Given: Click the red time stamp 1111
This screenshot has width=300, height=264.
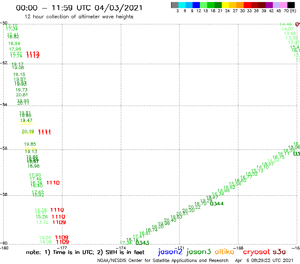Looking at the screenshot, I should [44, 132].
